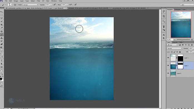Select the Horizontal Type tool

point(2,61)
